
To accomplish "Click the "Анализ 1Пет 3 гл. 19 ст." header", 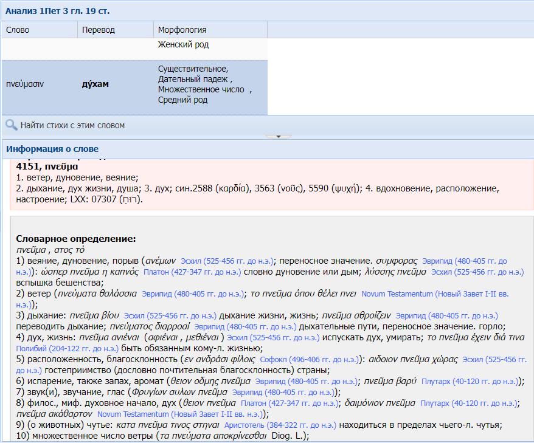I will pyautogui.click(x=58, y=11).
